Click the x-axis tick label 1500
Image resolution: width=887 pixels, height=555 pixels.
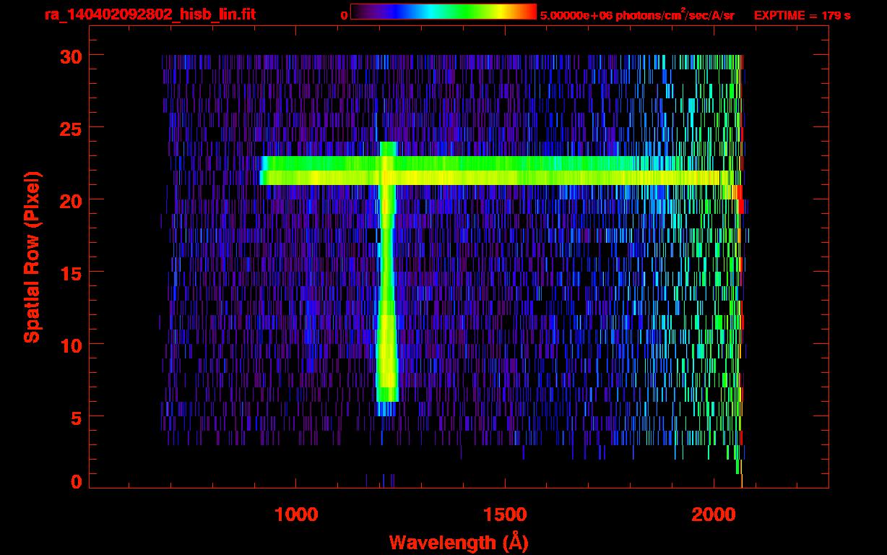pos(505,515)
